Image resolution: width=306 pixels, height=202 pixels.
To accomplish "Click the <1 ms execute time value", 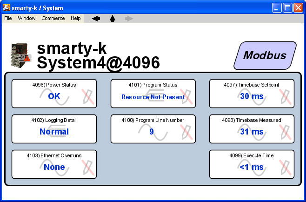I will pyautogui.click(x=252, y=167).
